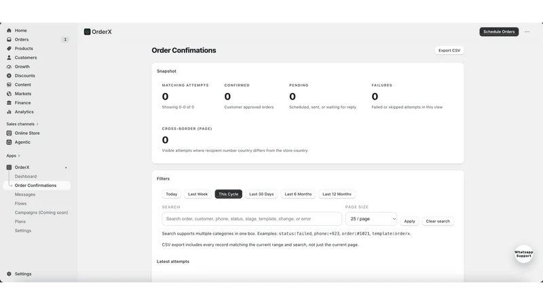Click the Apply button

pyautogui.click(x=409, y=222)
